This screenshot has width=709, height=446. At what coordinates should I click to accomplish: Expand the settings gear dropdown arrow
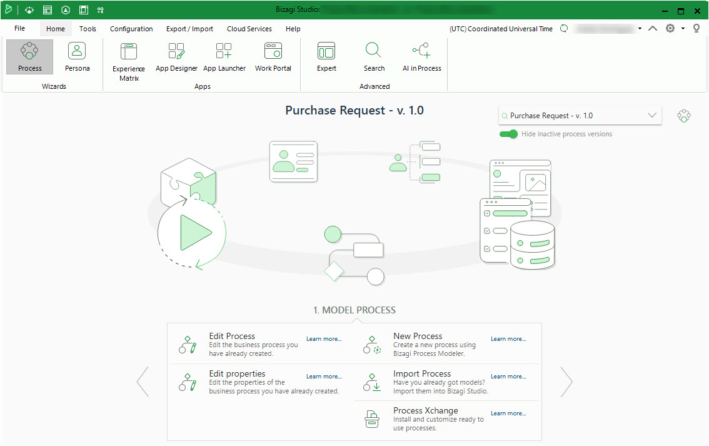(683, 29)
